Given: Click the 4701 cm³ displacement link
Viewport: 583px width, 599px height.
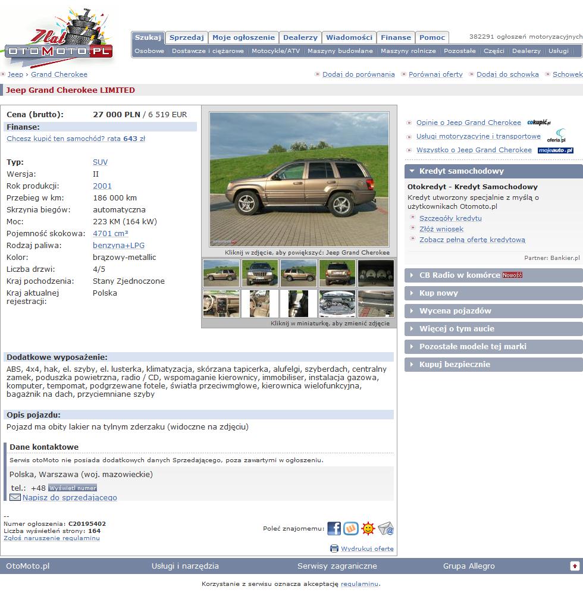Looking at the screenshot, I should tap(111, 233).
